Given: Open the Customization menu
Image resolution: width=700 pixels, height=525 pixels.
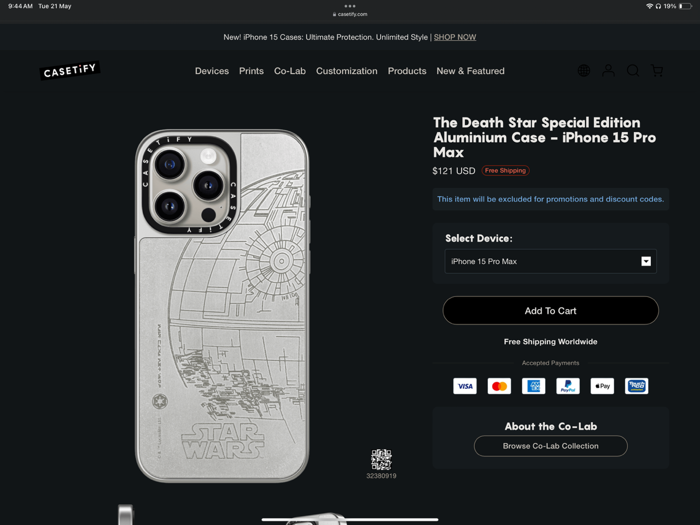Looking at the screenshot, I should tap(347, 71).
